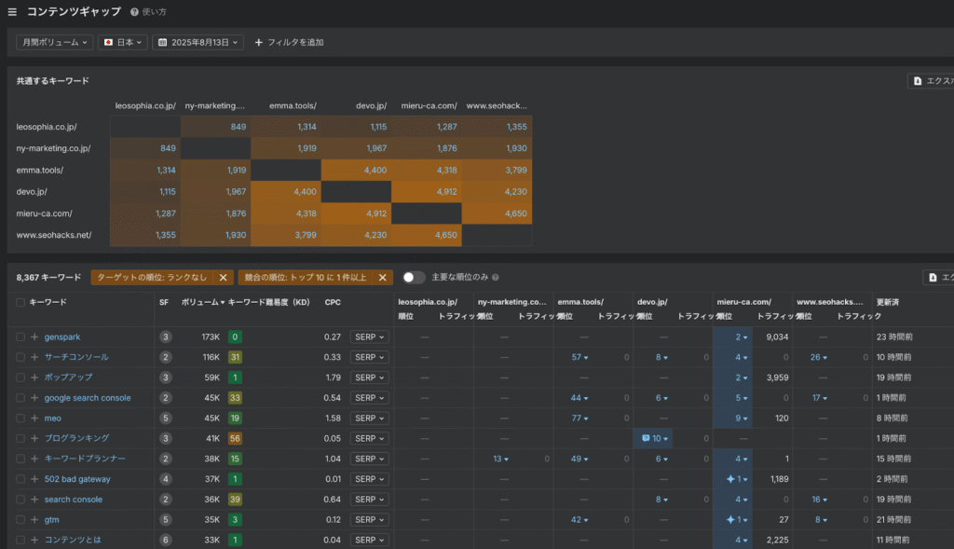The width and height of the screenshot is (954, 549).
Task: Click the export button in 共通するキーワード panel
Action: [x=932, y=81]
